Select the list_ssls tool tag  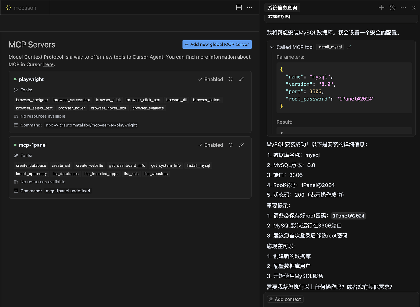(131, 174)
